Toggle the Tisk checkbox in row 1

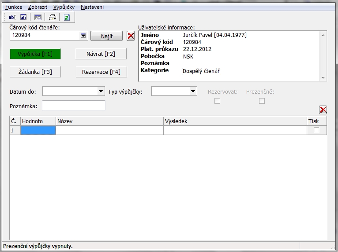click(x=316, y=130)
